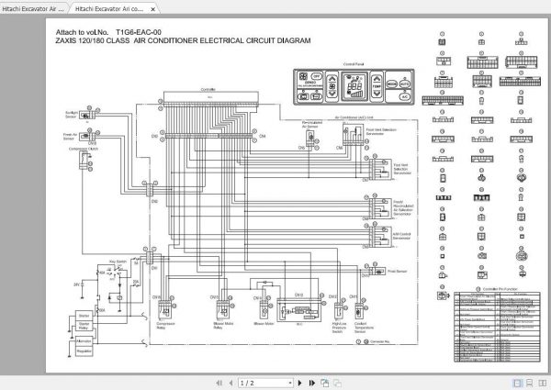Image resolution: width=551 pixels, height=390 pixels.
Task: Click the MODE button on control panel drawing
Action: 392,84
